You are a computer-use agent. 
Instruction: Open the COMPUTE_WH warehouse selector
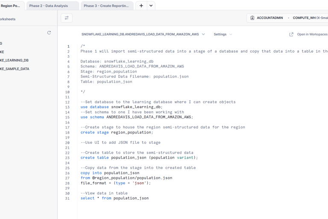click(310, 18)
